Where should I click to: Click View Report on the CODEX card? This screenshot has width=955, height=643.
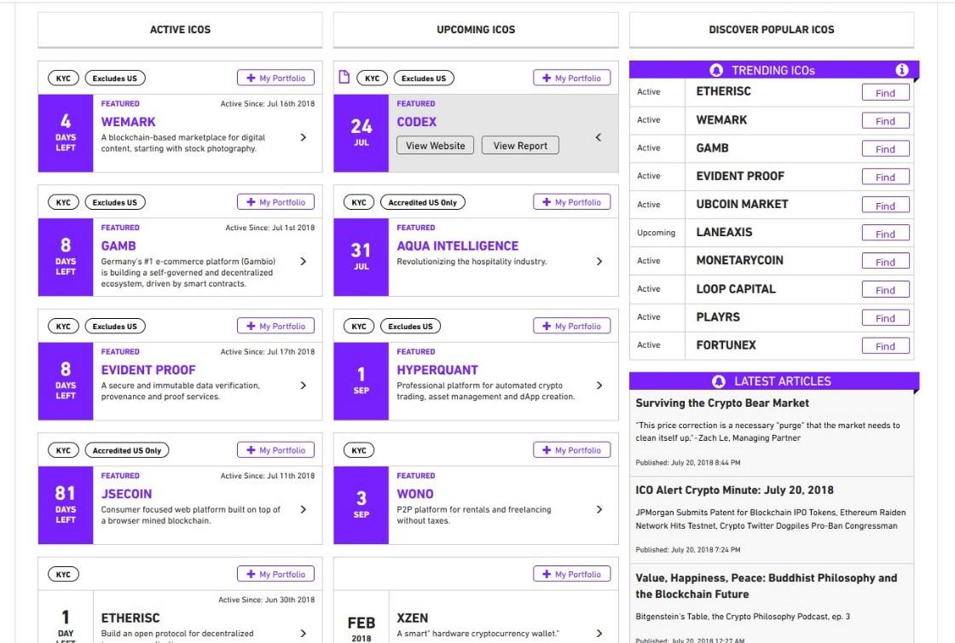[x=520, y=146]
